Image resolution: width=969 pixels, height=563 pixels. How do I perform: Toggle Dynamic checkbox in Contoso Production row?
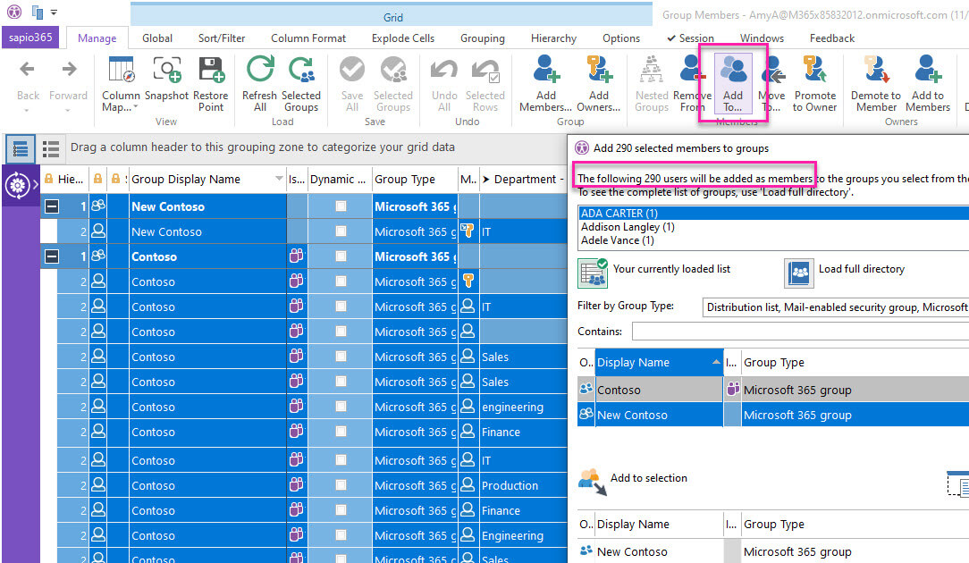pos(341,485)
